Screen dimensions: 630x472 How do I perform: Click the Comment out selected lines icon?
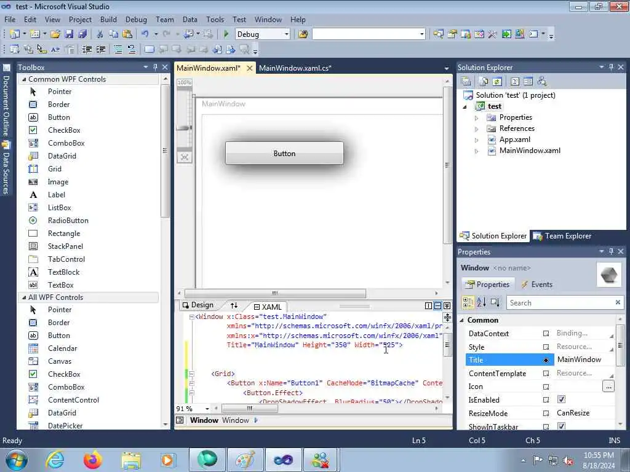(118, 49)
